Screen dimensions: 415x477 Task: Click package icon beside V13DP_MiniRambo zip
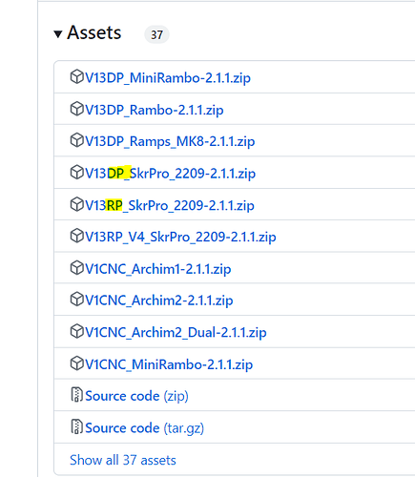(x=76, y=76)
